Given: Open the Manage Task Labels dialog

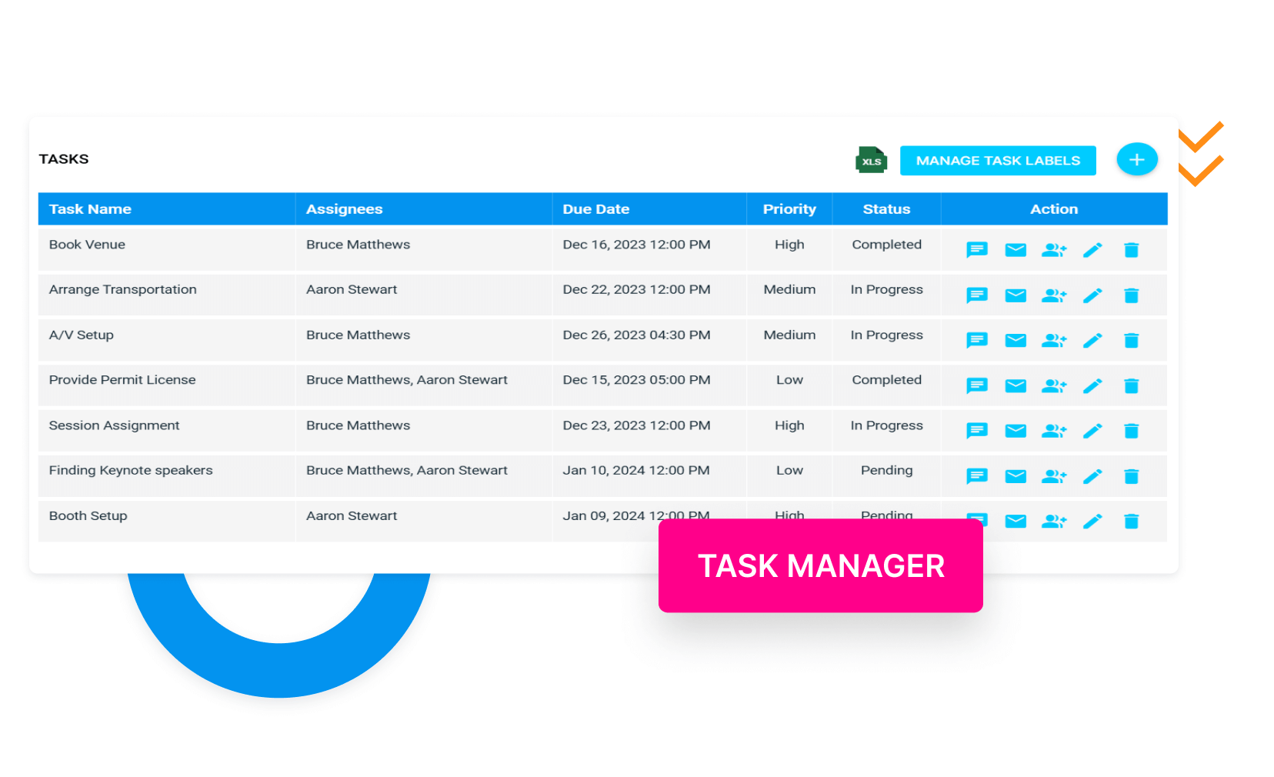Looking at the screenshot, I should pyautogui.click(x=998, y=160).
